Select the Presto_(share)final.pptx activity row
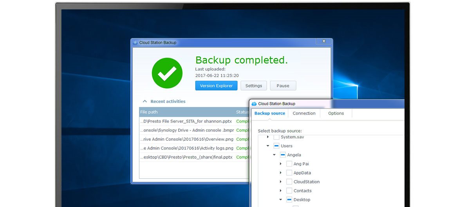 (x=194, y=157)
